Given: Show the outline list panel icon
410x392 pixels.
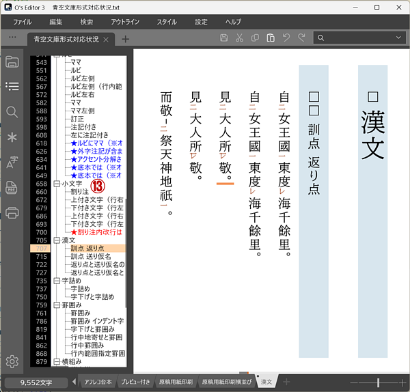Looking at the screenshot, I should tap(12, 86).
